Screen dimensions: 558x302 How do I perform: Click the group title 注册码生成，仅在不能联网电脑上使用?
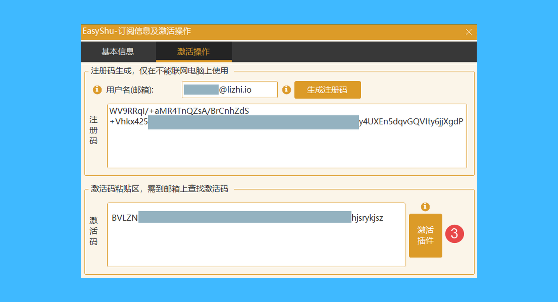[160, 71]
